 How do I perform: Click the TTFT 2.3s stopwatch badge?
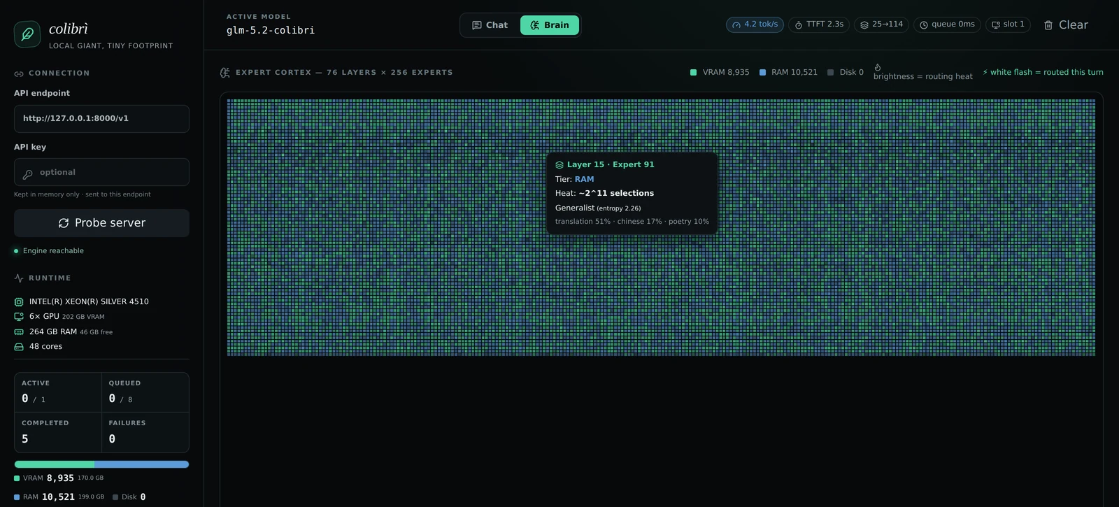[x=819, y=24]
